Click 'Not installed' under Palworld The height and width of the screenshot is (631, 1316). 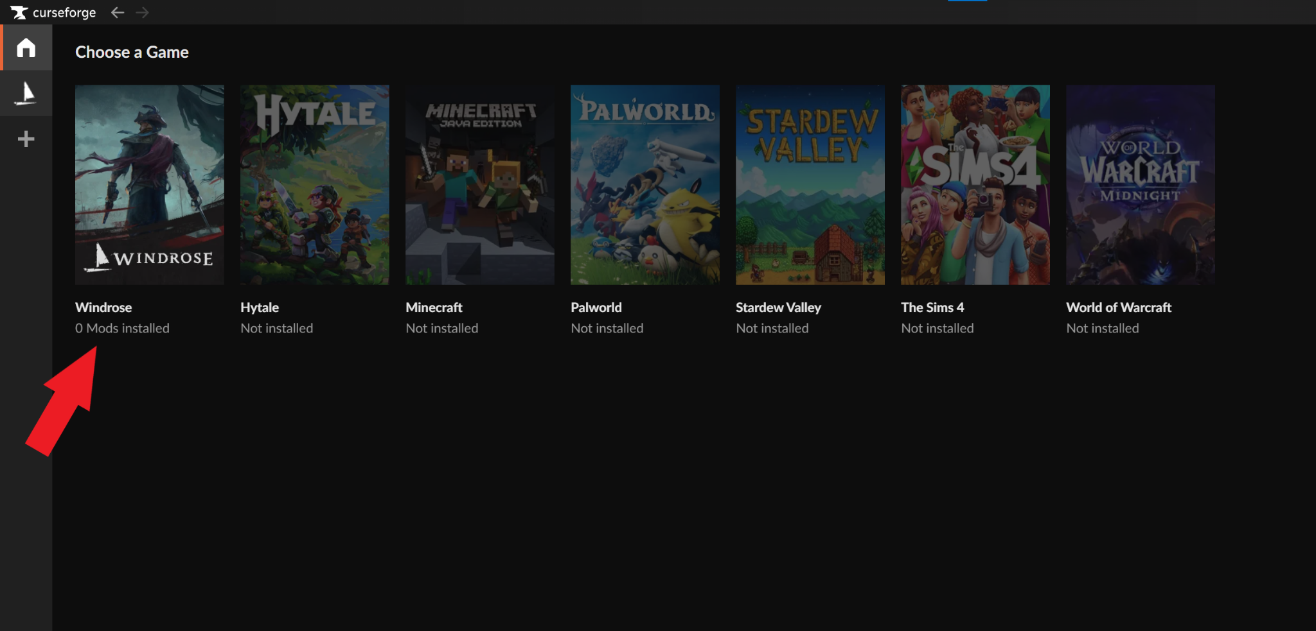[607, 328]
